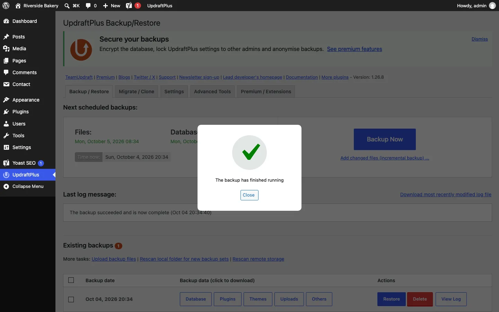Viewport: 499px width, 312px height.
Task: Open Dashboard from sidebar icon
Action: (x=6, y=21)
